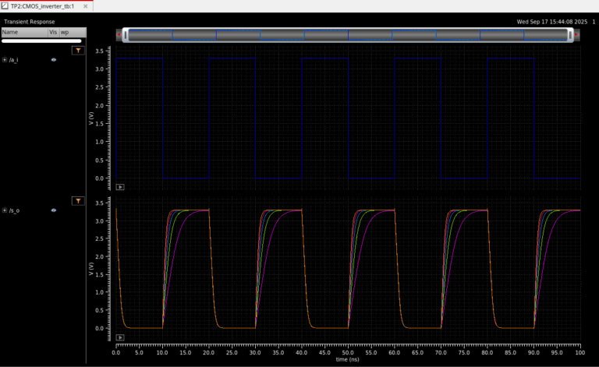Click the left handle of the zoom overview slider
599x367 pixels.
click(125, 35)
